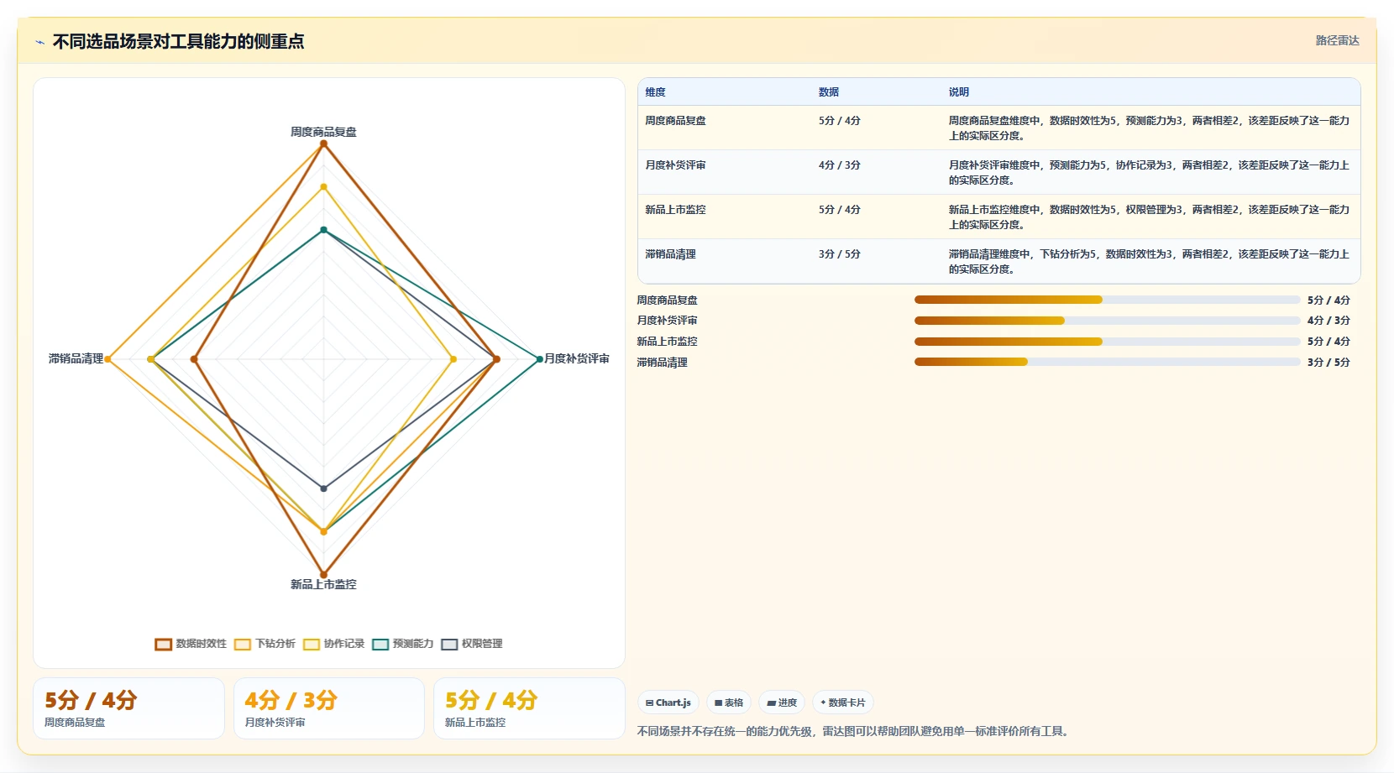
Task: Click the 周度商品复盘 progress bar
Action: tap(1107, 300)
